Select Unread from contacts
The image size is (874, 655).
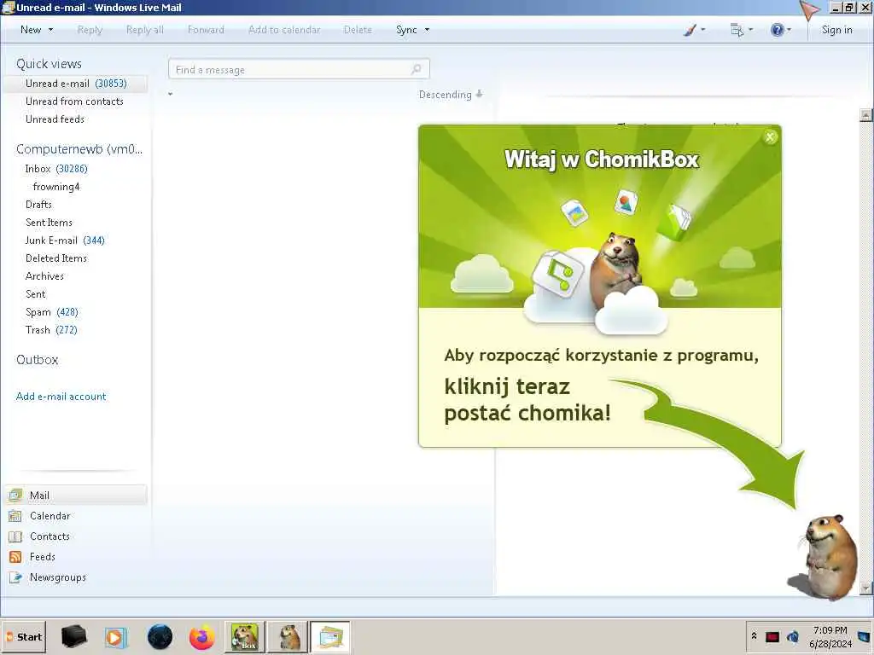(x=74, y=101)
